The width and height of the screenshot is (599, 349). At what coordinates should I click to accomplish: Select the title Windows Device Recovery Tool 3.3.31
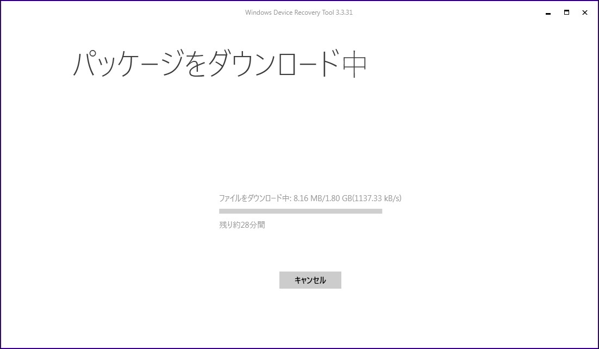point(298,12)
